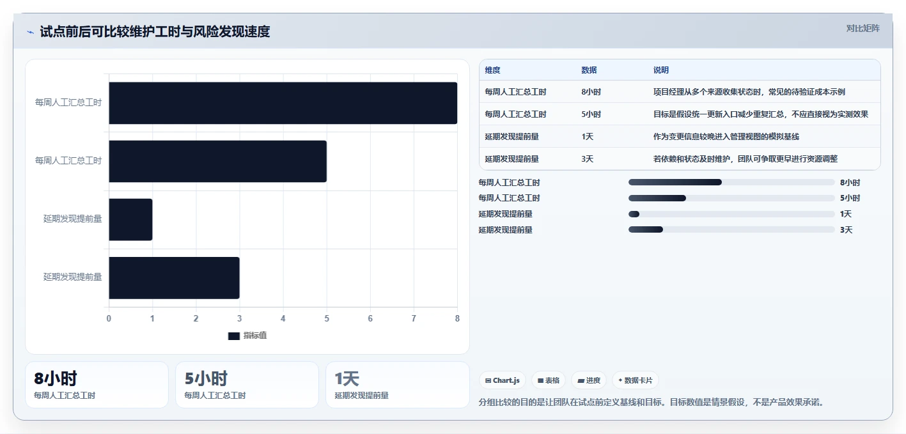This screenshot has height=434, width=906.
Task: Click the 延期发现提前量 label in the 1天 progress row
Action: click(505, 214)
